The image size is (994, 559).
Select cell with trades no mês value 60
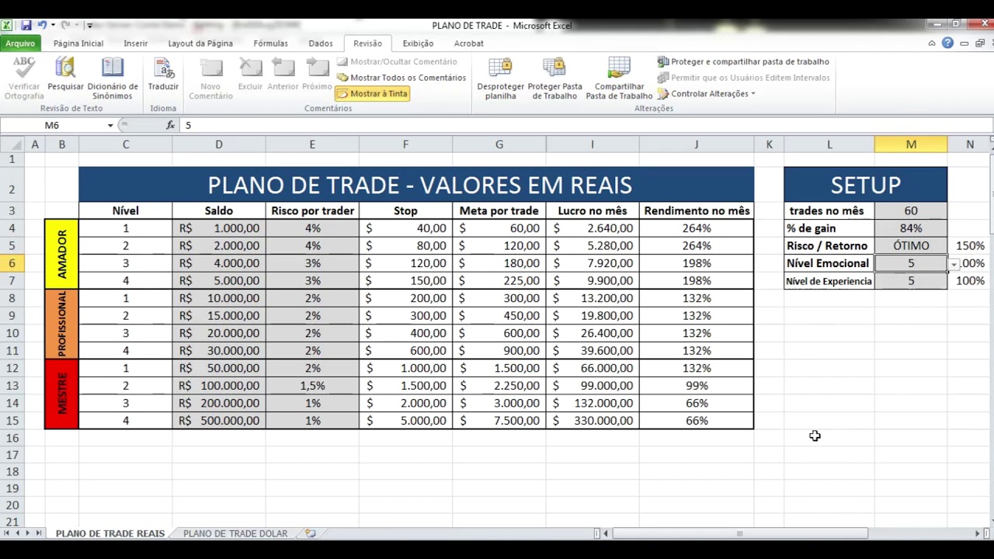click(x=911, y=210)
